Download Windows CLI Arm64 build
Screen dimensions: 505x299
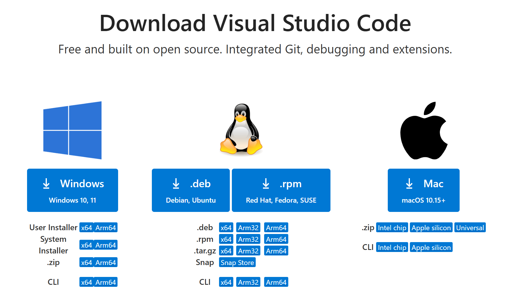coord(106,282)
